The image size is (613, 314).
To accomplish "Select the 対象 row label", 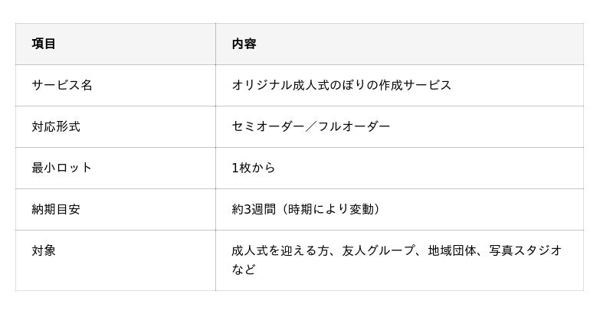I will coord(44,250).
